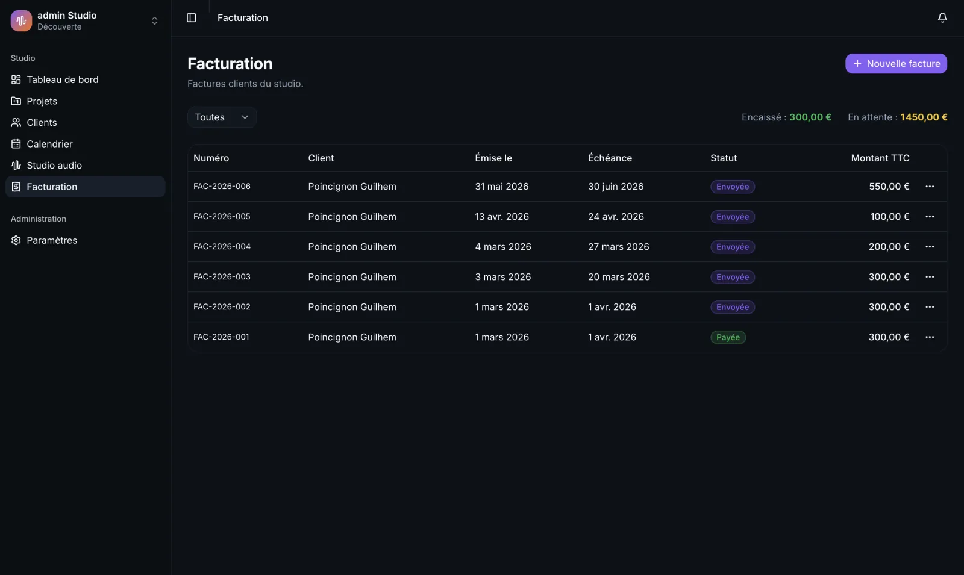
Task: Go to Projets section
Action: [x=85, y=101]
